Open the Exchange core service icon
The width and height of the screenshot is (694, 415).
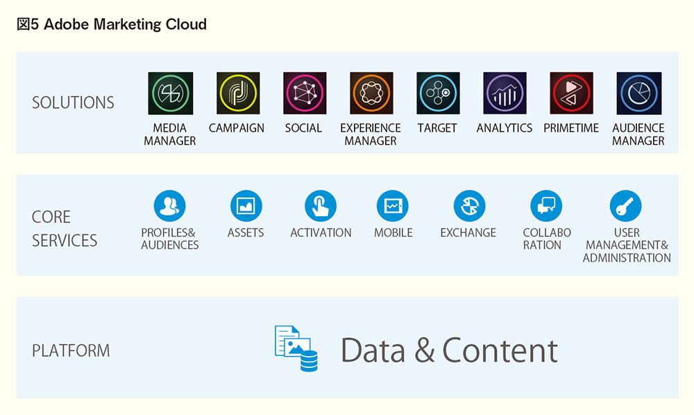470,206
